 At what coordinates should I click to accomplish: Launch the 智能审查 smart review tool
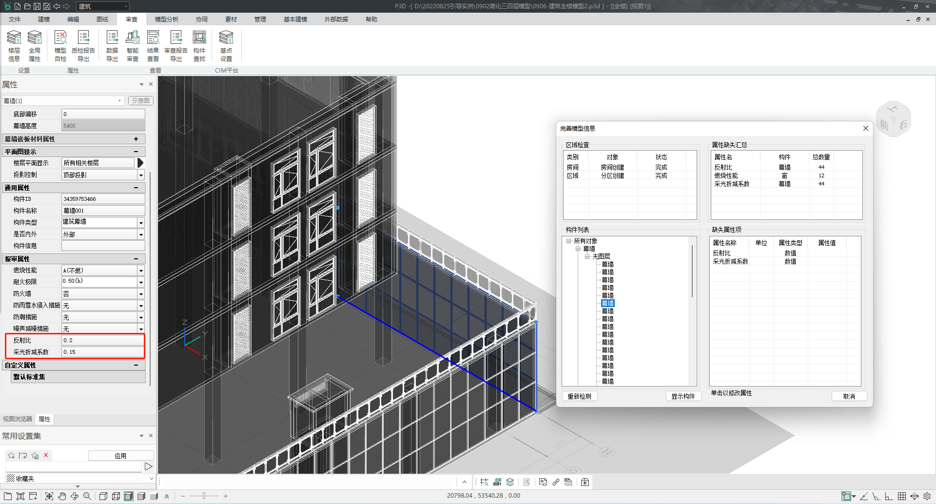pyautogui.click(x=133, y=45)
